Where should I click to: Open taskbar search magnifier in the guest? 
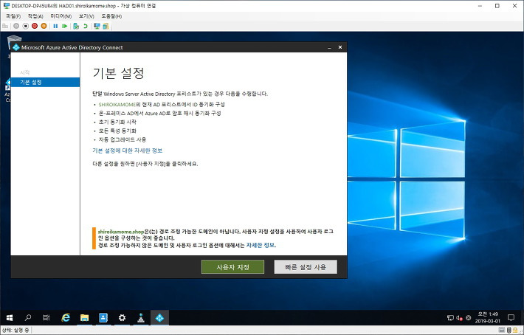pyautogui.click(x=28, y=317)
